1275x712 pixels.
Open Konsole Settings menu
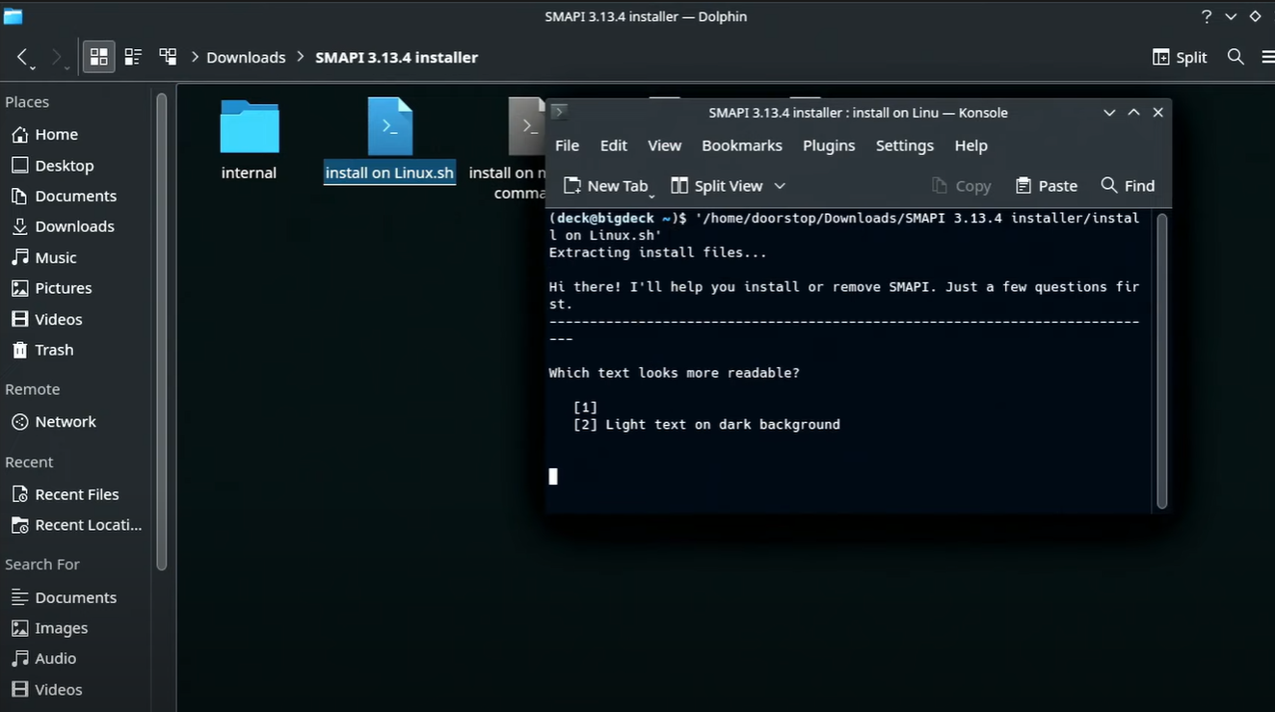point(904,145)
